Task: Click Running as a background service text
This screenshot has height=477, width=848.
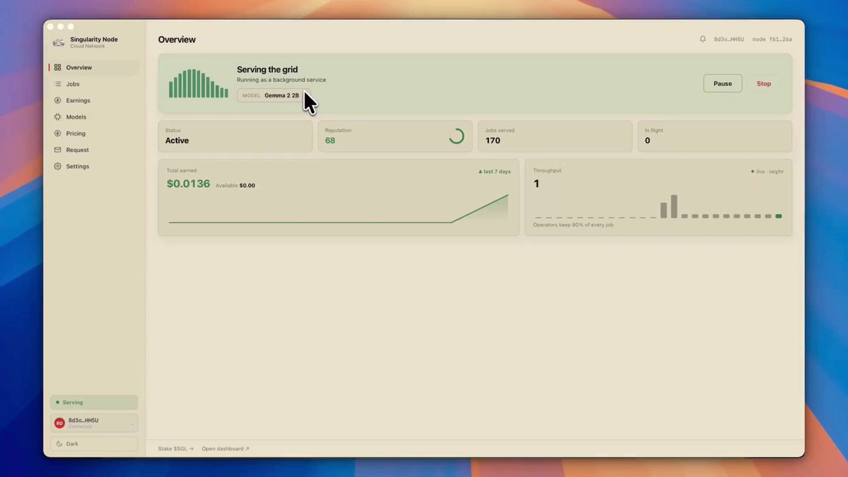Action: pos(281,80)
